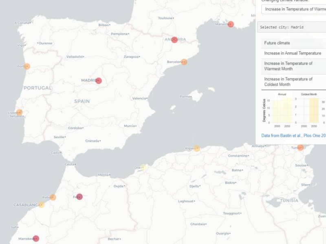The image size is (326, 244).
Task: Click the Marseille red circle marker
Action: [231, 24]
